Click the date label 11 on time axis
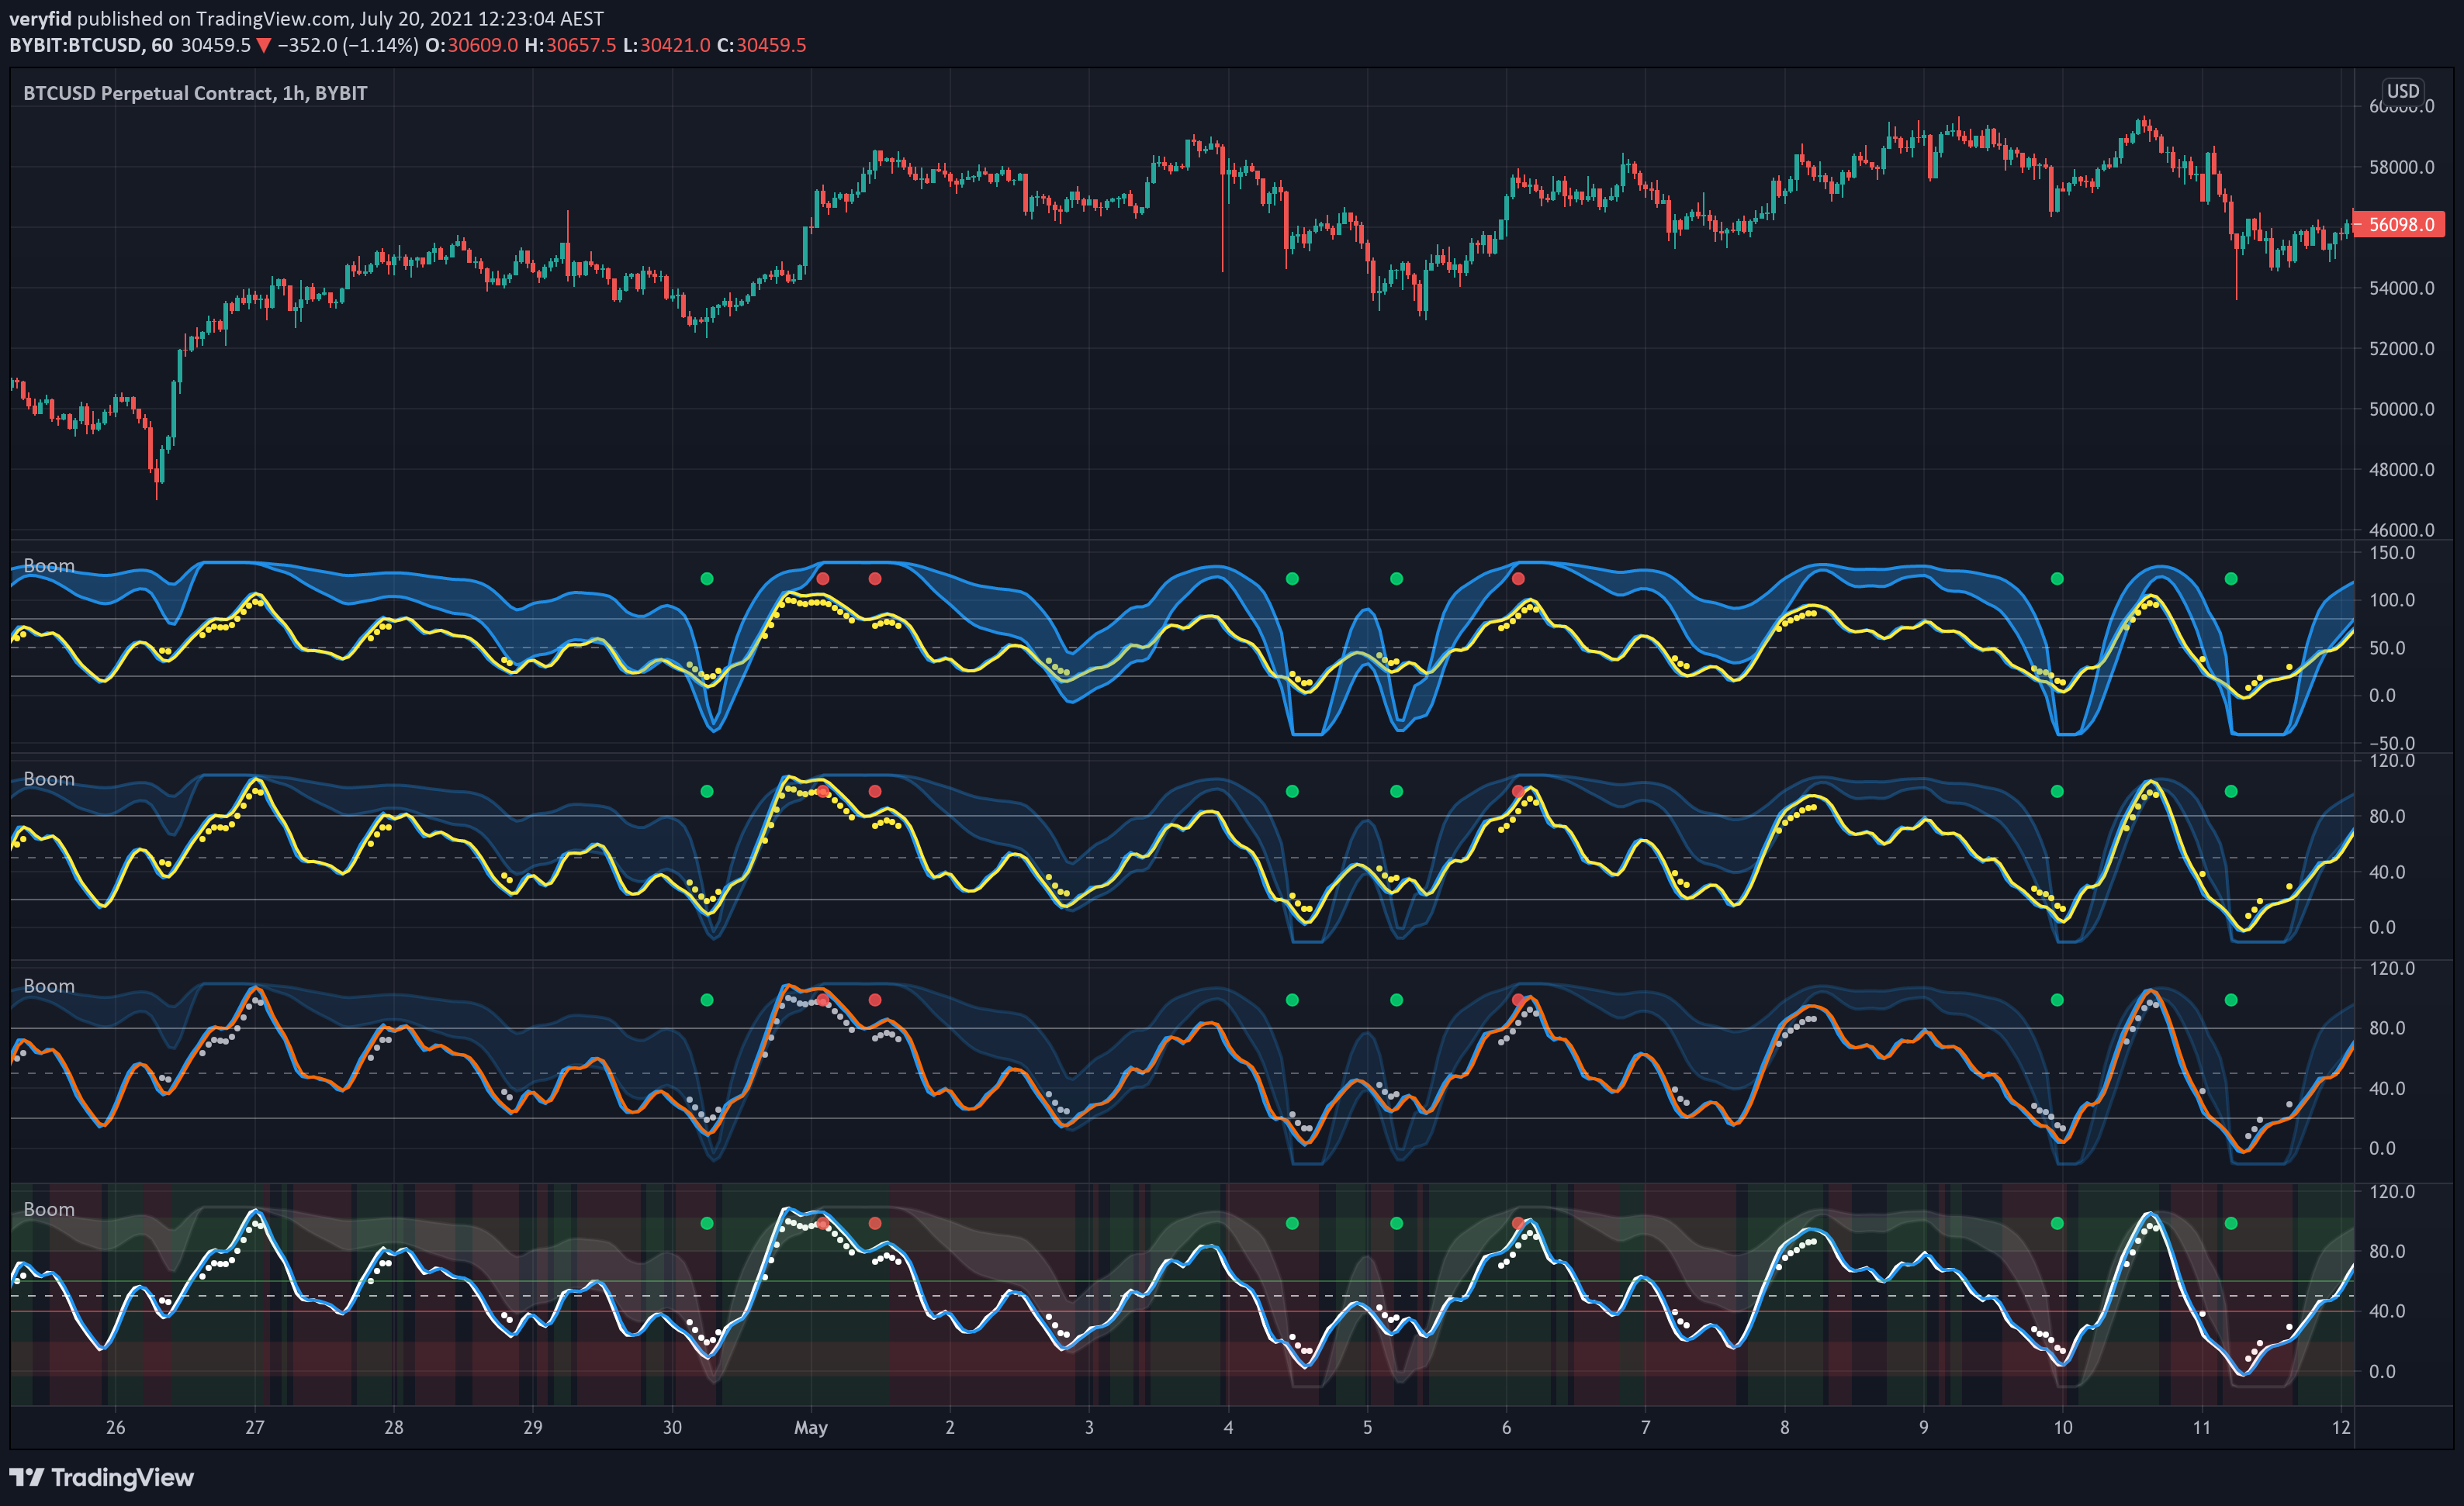The width and height of the screenshot is (2464, 1506). tap(2202, 1427)
